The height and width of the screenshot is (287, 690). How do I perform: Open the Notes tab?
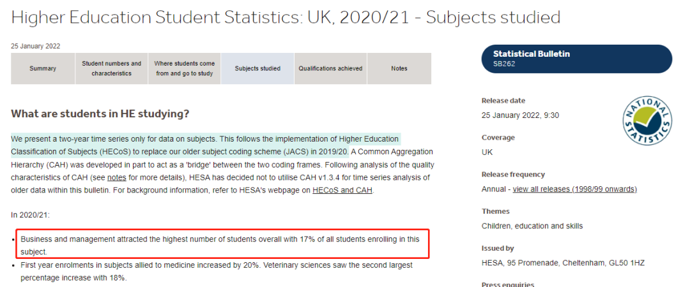(x=399, y=69)
